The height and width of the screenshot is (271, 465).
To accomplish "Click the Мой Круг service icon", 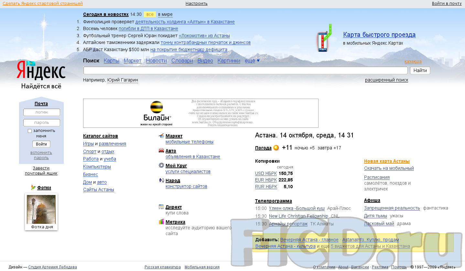I will point(161,165).
